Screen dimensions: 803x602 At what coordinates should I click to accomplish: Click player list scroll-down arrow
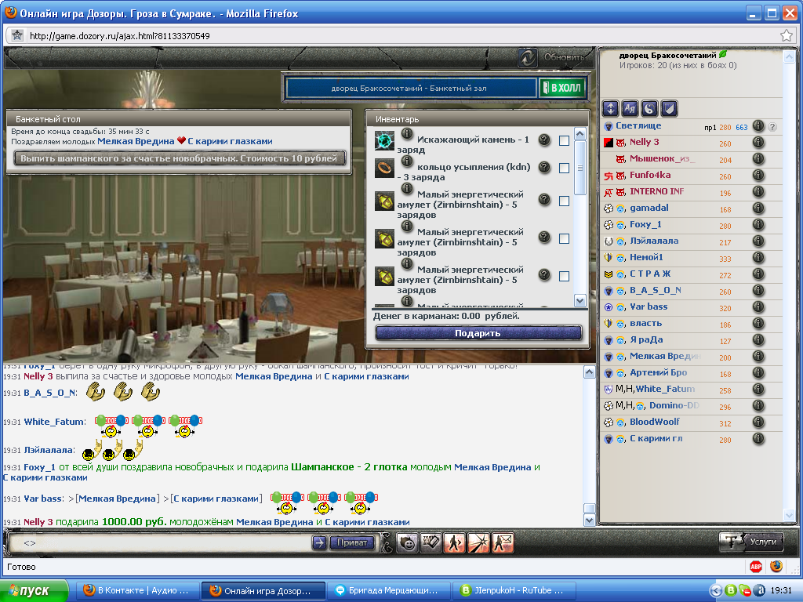(789, 514)
